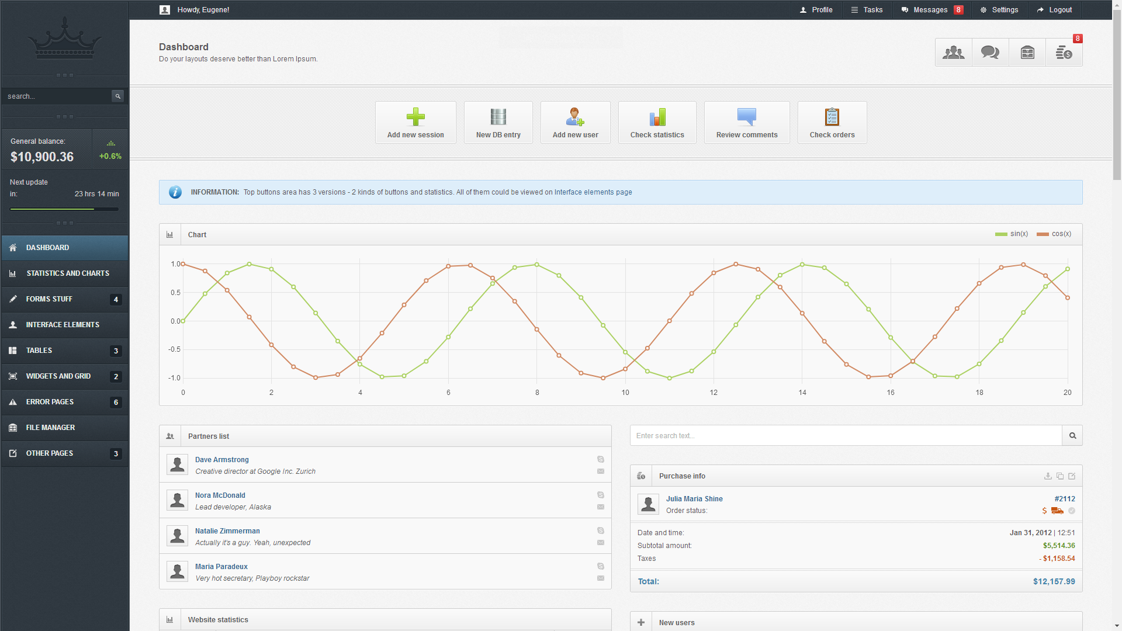The width and height of the screenshot is (1122, 631).
Task: Click the Next update progress bar
Action: (x=64, y=209)
